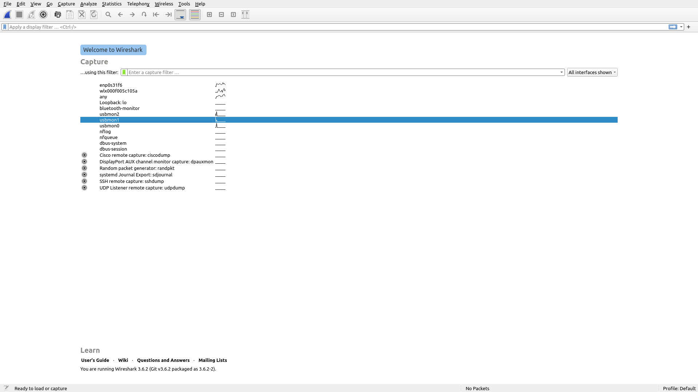The image size is (698, 392).
Task: Open settings gear for UDP Listener capture
Action: coord(84,188)
